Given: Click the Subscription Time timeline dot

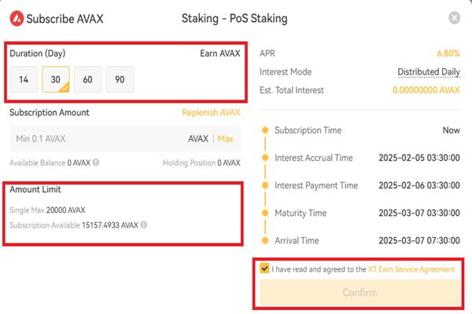Looking at the screenshot, I should 265,130.
